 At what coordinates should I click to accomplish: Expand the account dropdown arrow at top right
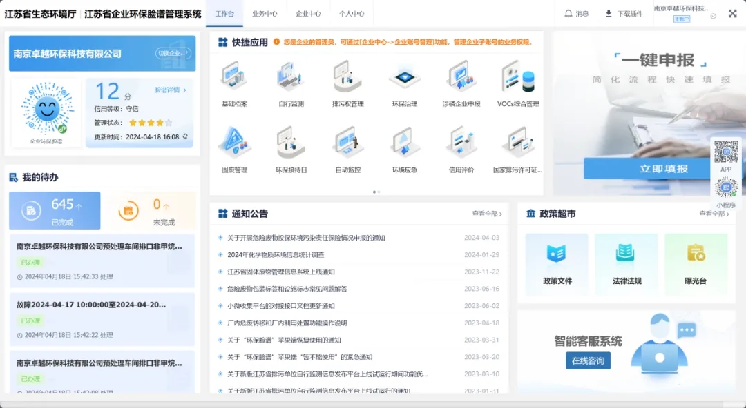[x=713, y=15]
